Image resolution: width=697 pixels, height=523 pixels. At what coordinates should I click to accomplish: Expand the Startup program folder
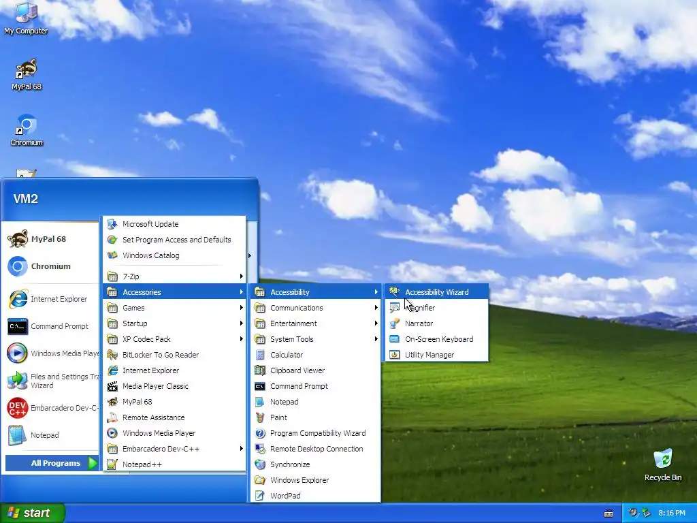point(174,323)
